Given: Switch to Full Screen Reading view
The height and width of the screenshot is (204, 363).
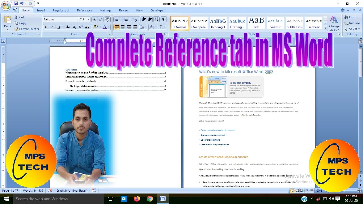Looking at the screenshot, I should [297, 191].
